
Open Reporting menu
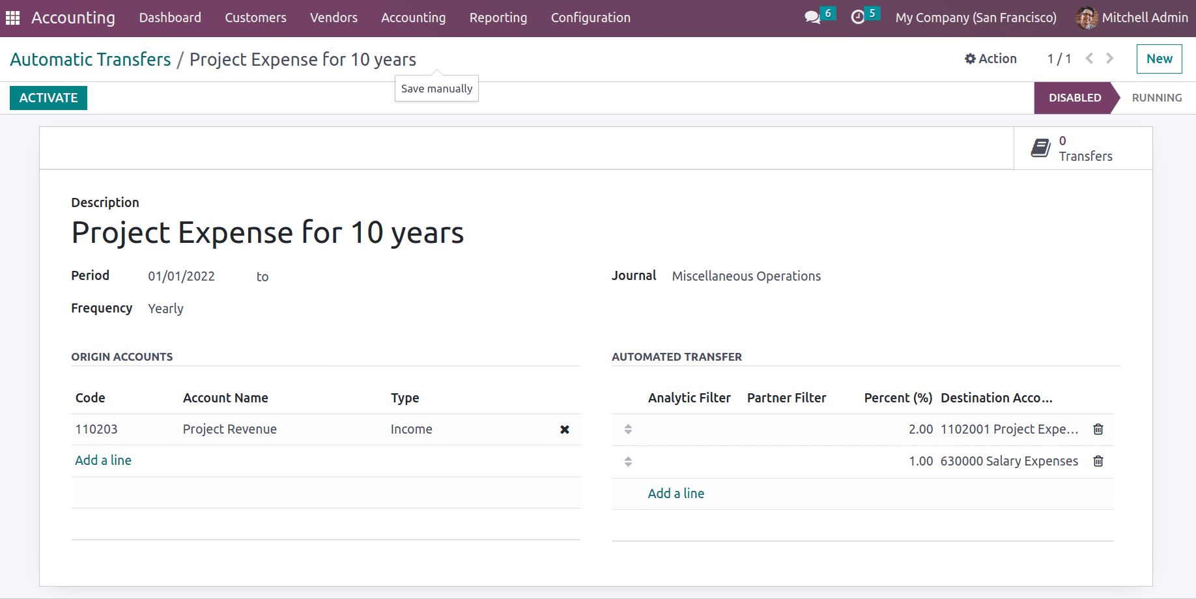(498, 18)
